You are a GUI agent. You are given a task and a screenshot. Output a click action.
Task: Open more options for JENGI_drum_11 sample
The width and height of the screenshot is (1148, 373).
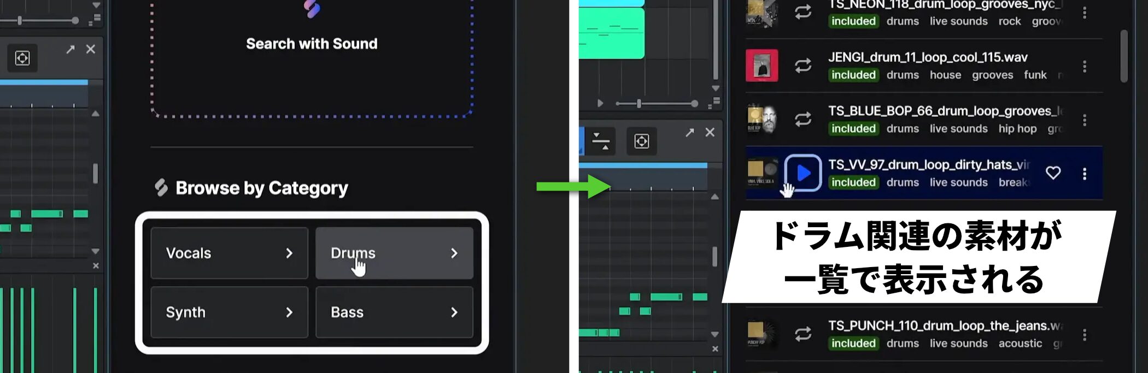pyautogui.click(x=1085, y=66)
